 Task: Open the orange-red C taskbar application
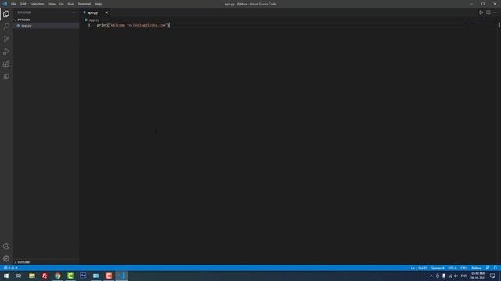coord(109,276)
